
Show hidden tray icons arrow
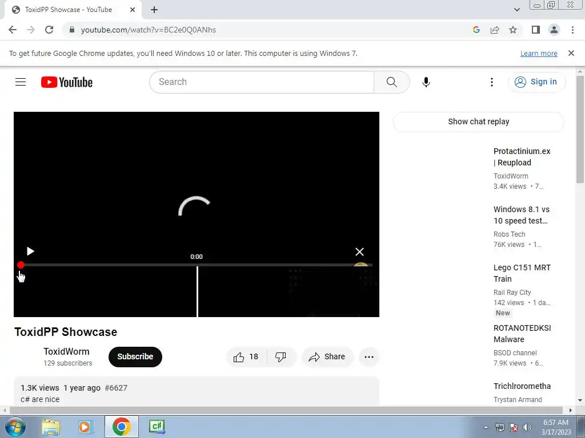pyautogui.click(x=486, y=427)
